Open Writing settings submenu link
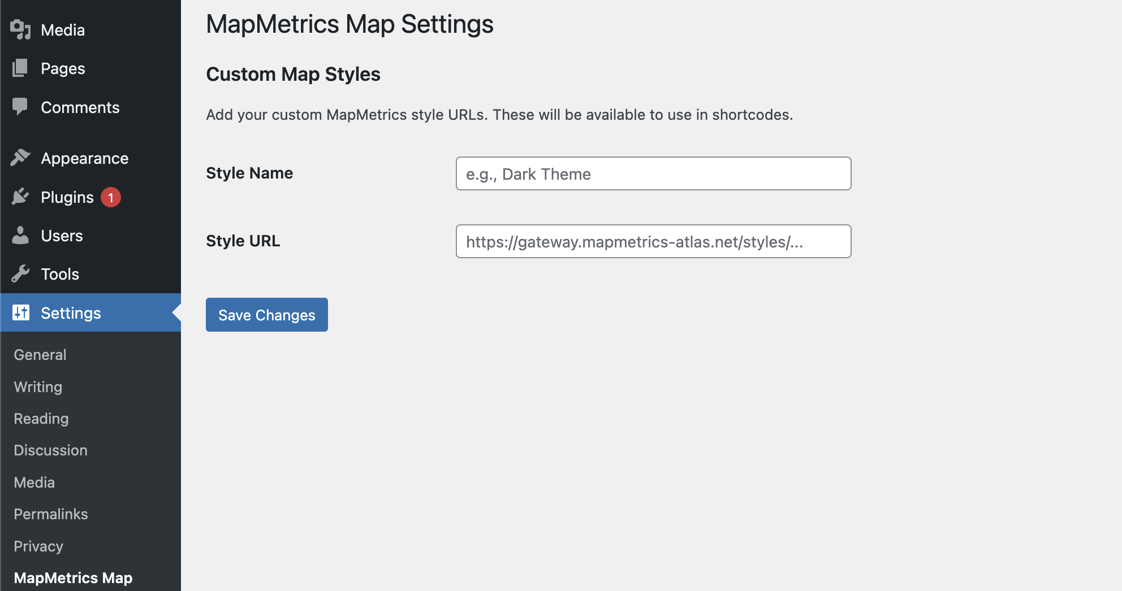1122x591 pixels. tap(38, 387)
